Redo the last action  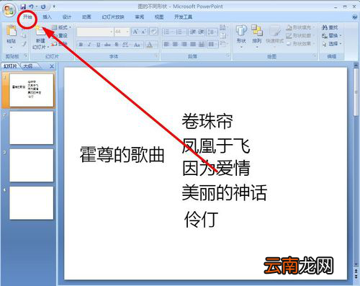[x=43, y=6]
